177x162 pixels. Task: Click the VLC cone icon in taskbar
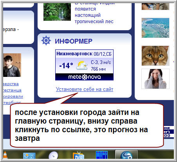pos(5,155)
